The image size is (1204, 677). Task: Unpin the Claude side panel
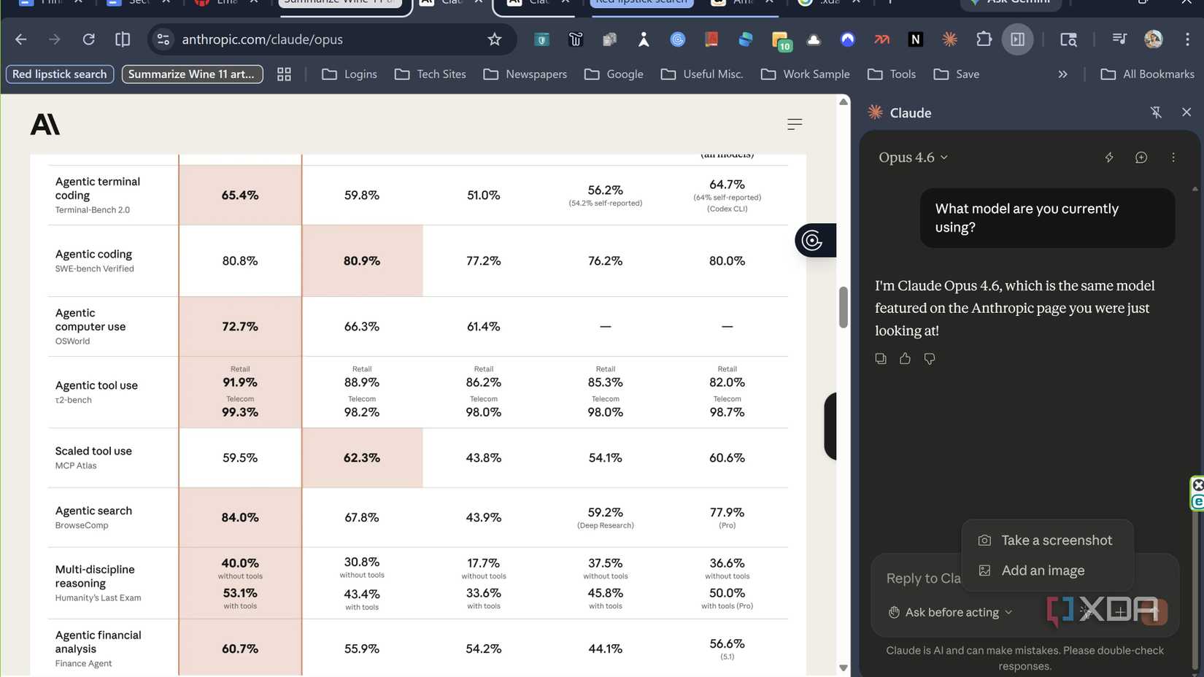pyautogui.click(x=1156, y=112)
